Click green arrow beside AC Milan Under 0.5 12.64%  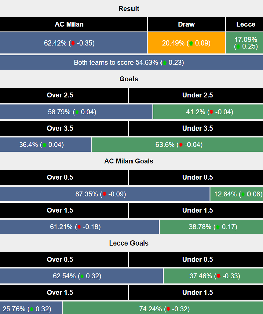[x=243, y=194]
